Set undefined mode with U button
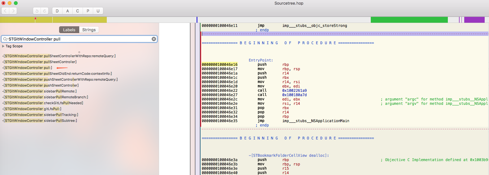This screenshot has width=489, height=175. tap(98, 11)
